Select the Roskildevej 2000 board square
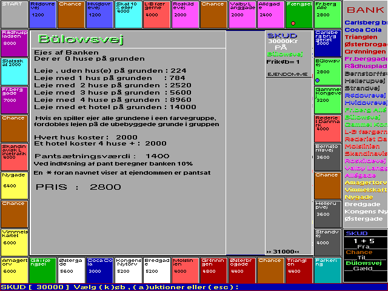Image resolution: width=388 pixels, height=291 pixels. click(x=186, y=15)
